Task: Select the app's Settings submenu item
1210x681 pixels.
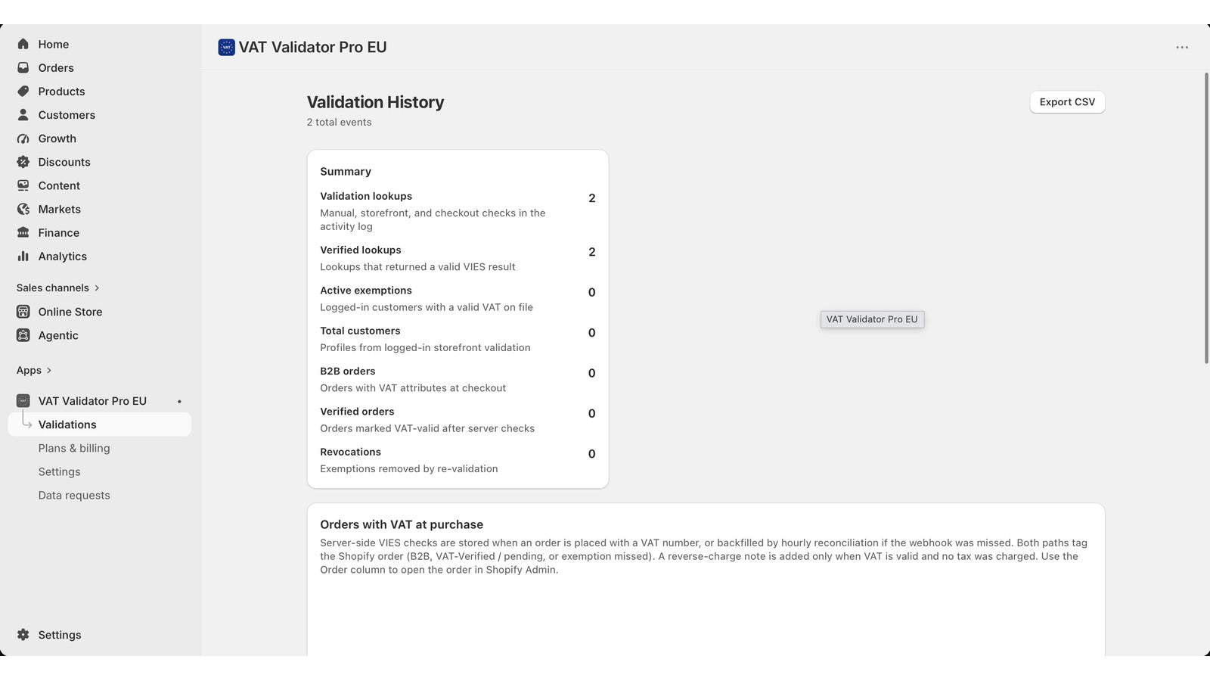Action: coord(59,471)
